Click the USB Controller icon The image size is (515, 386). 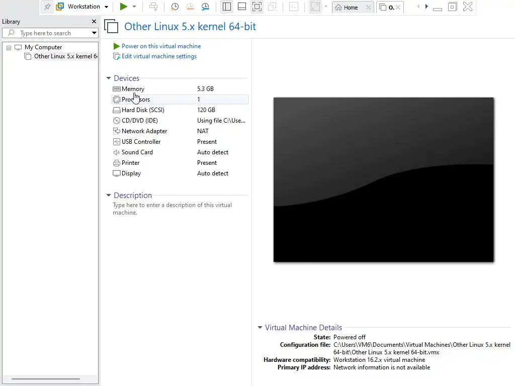click(x=116, y=142)
